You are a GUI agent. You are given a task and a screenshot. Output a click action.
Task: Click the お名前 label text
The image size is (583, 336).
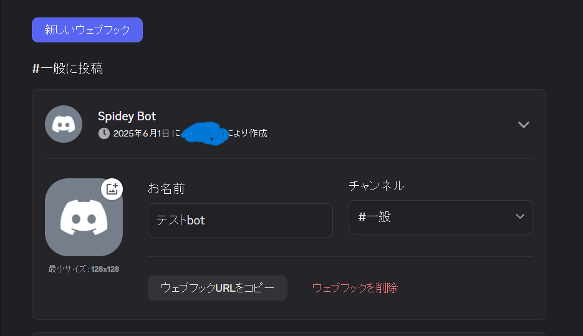(166, 188)
